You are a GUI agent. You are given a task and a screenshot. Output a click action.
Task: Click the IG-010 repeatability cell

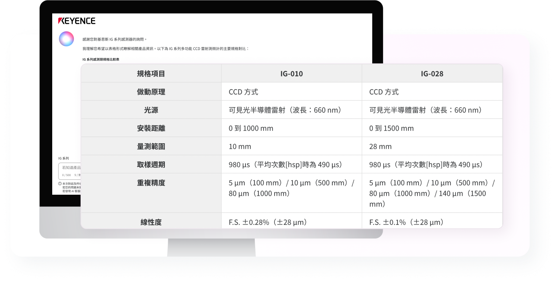tap(292, 193)
